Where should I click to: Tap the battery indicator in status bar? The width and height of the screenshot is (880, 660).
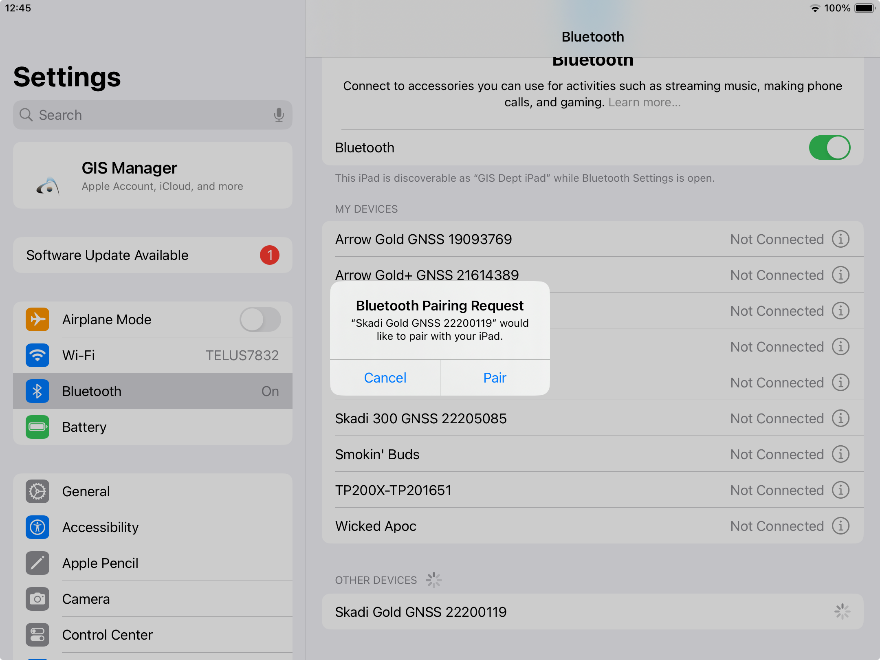coord(865,8)
